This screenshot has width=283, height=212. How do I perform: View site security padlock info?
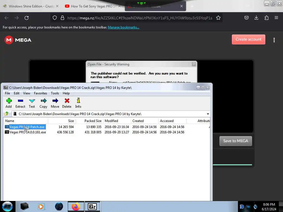click(x=62, y=18)
